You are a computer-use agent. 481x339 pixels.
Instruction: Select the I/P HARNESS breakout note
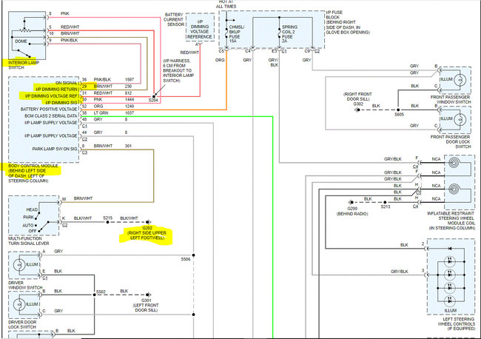178,70
